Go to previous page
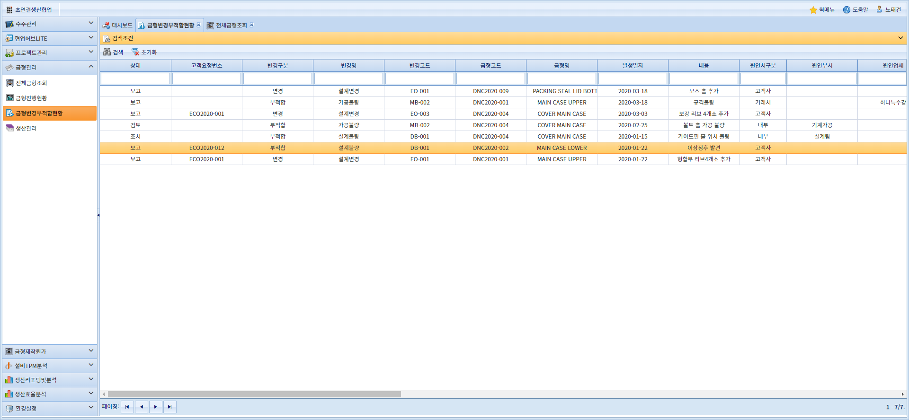This screenshot has height=420, width=909. [142, 407]
